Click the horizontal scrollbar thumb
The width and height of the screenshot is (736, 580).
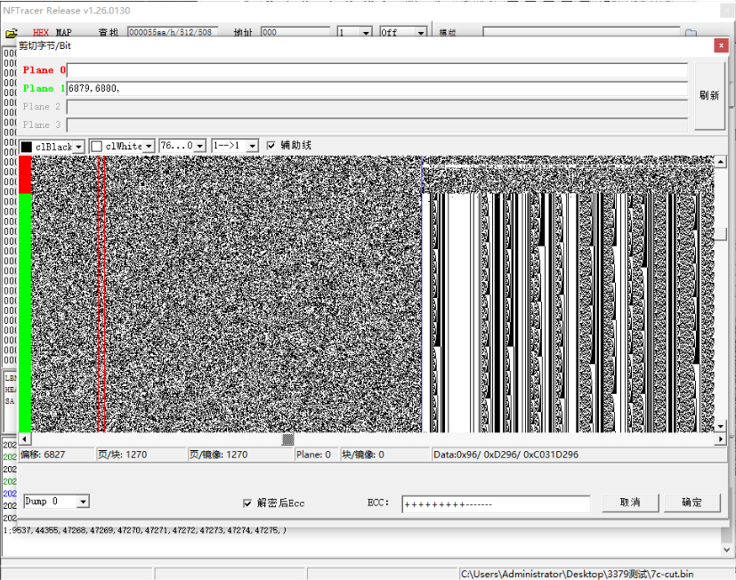(x=287, y=439)
